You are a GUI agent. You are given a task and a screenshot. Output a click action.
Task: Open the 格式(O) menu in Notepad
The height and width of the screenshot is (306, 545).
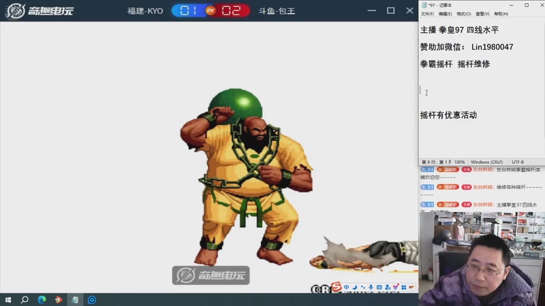[464, 14]
